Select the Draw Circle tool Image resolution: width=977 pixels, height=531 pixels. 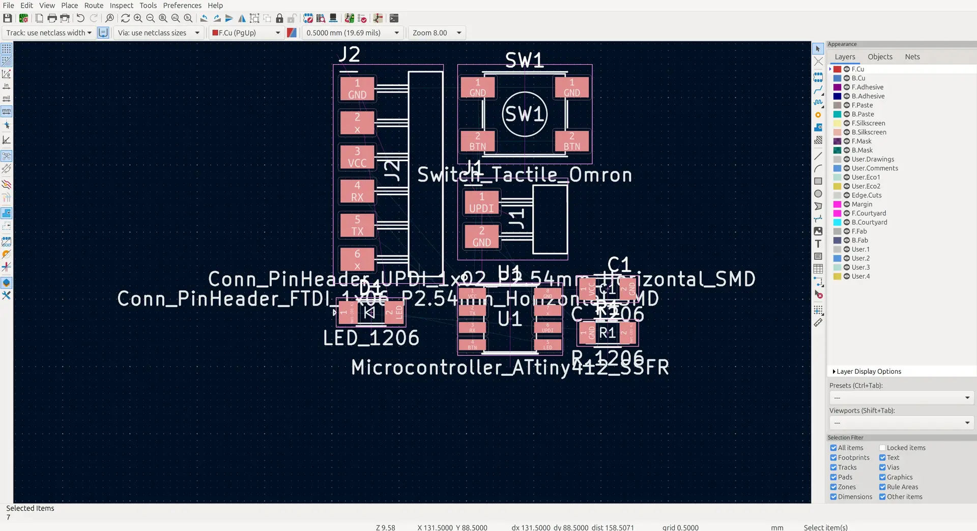click(818, 194)
